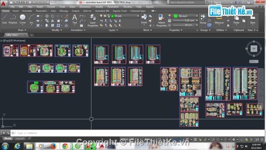Viewport: 266px width, 150px height.
Task: Activate the Scale tool
Action: pyautogui.click(x=53, y=25)
